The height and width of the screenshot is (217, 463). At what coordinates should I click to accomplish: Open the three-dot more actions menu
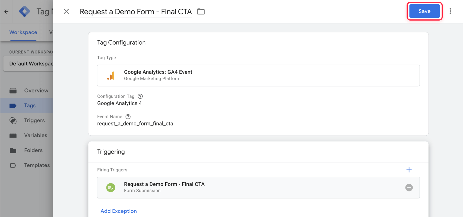[x=450, y=11]
